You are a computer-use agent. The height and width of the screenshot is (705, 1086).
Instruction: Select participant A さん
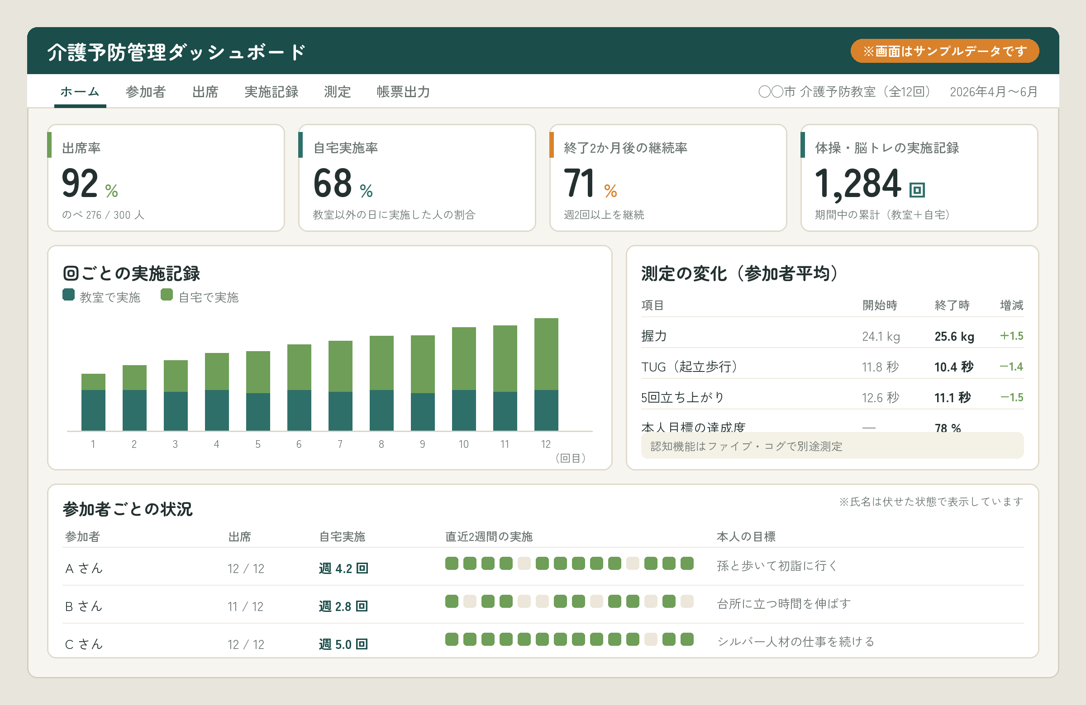84,568
